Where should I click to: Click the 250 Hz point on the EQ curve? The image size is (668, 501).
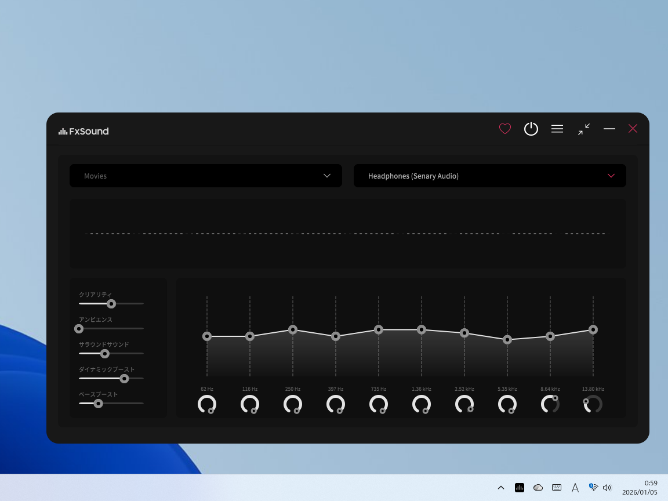point(292,329)
